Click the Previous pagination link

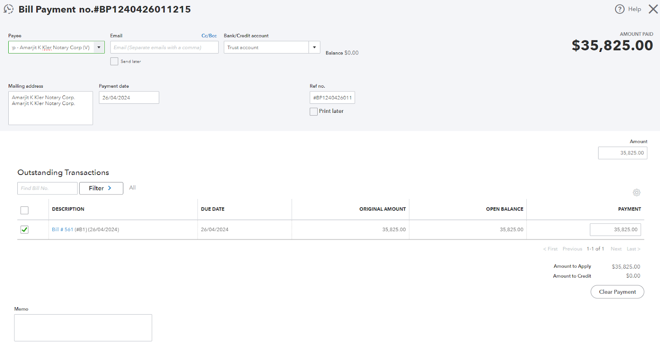tap(572, 249)
